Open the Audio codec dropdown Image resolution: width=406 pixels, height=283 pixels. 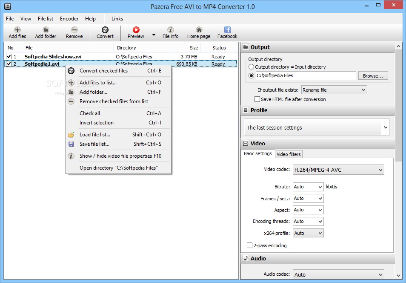(338, 274)
